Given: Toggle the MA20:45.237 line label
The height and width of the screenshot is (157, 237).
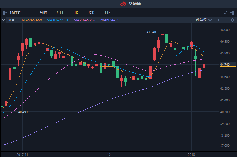Looking at the screenshot, I should (x=84, y=20).
